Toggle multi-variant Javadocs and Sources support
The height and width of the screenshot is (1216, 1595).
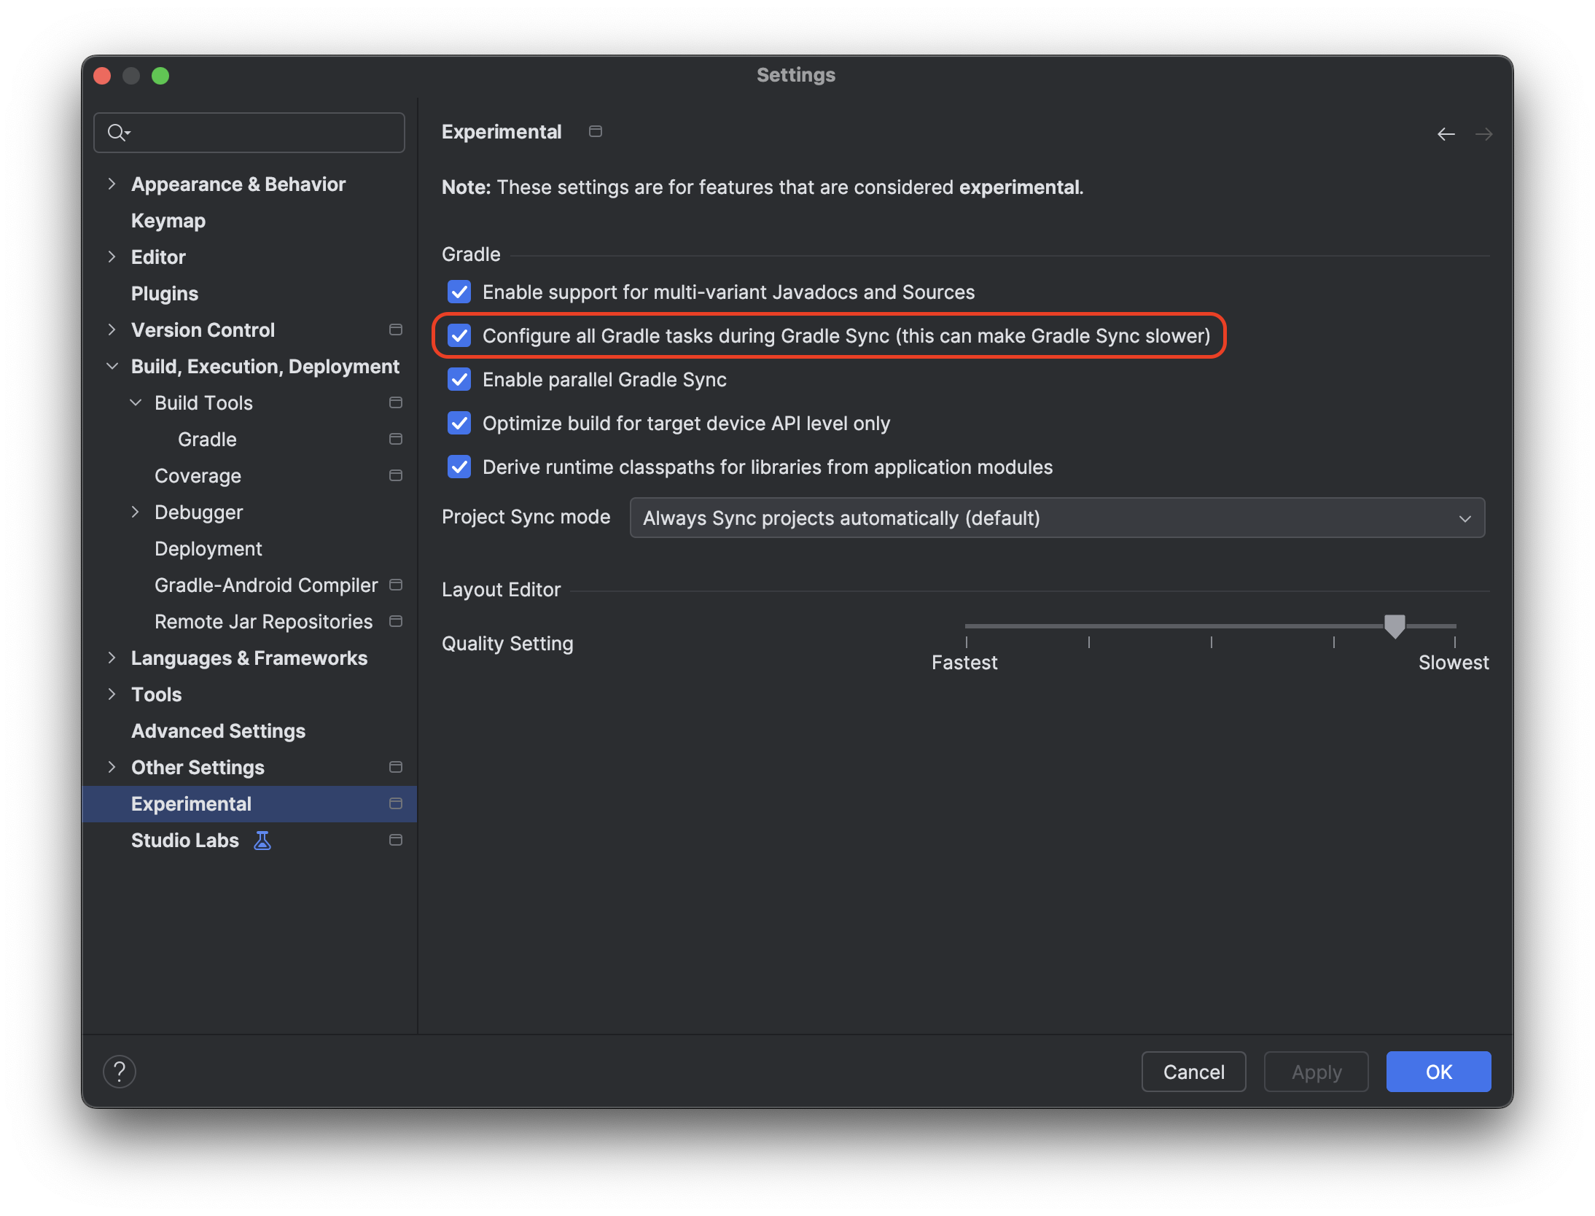click(459, 292)
